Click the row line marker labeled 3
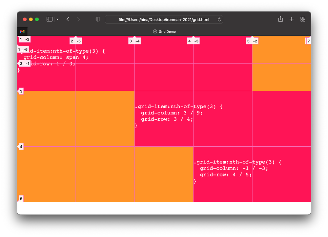The height and width of the screenshot is (237, 328). [x=21, y=91]
